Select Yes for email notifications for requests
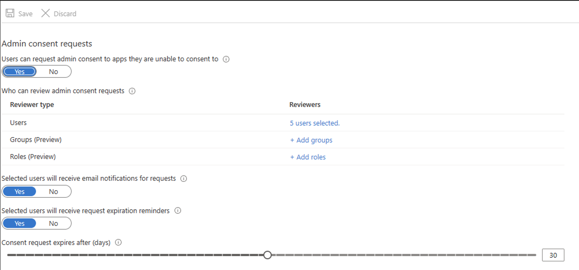This screenshot has height=270, width=579. [20, 191]
